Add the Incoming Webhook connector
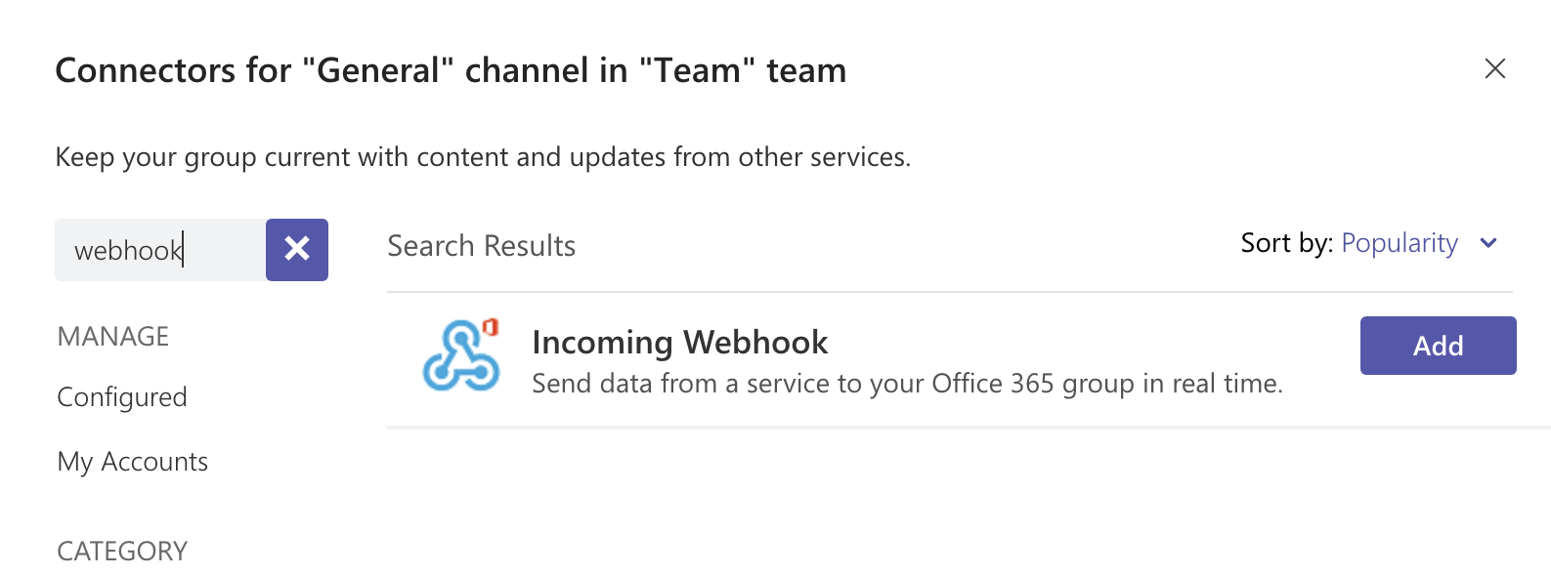The height and width of the screenshot is (576, 1551). tap(1438, 346)
